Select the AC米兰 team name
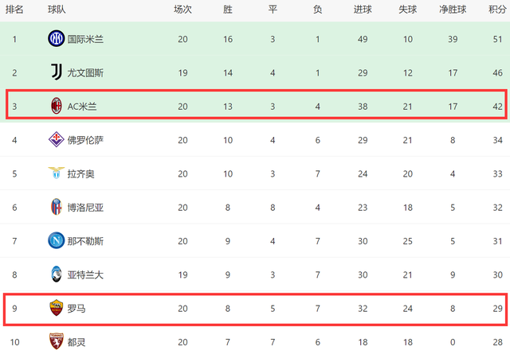The image size is (510, 358). [83, 106]
